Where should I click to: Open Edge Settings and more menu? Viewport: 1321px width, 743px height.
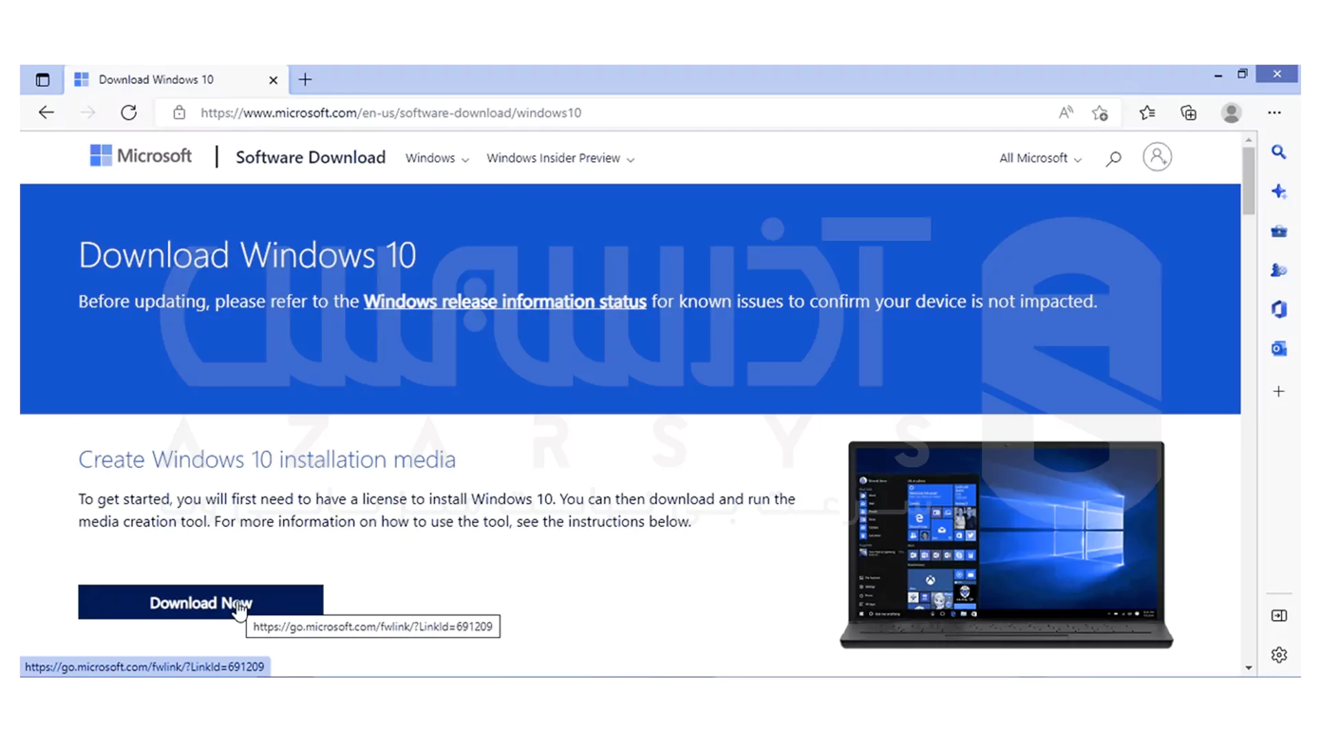tap(1274, 113)
